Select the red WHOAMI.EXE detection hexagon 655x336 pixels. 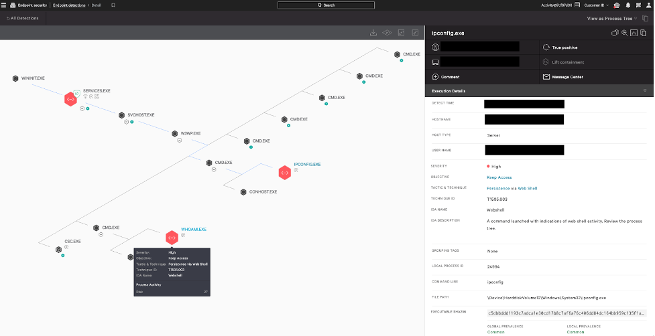(172, 238)
